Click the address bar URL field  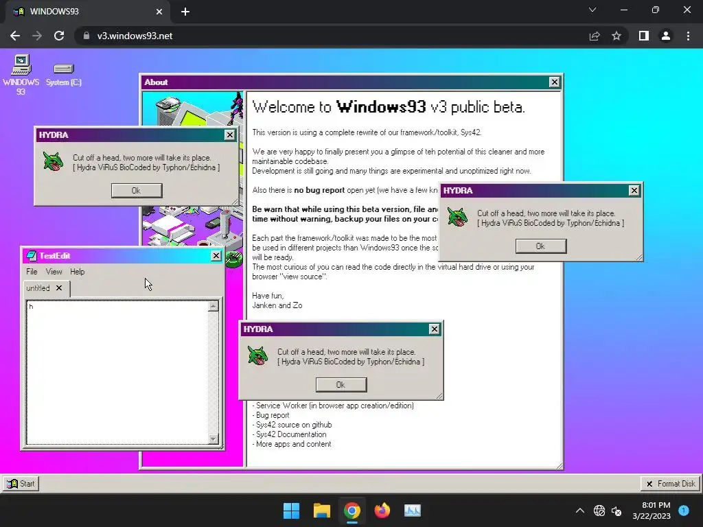click(x=332, y=36)
